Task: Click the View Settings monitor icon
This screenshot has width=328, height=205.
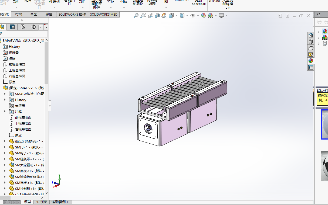Action: pos(221,16)
